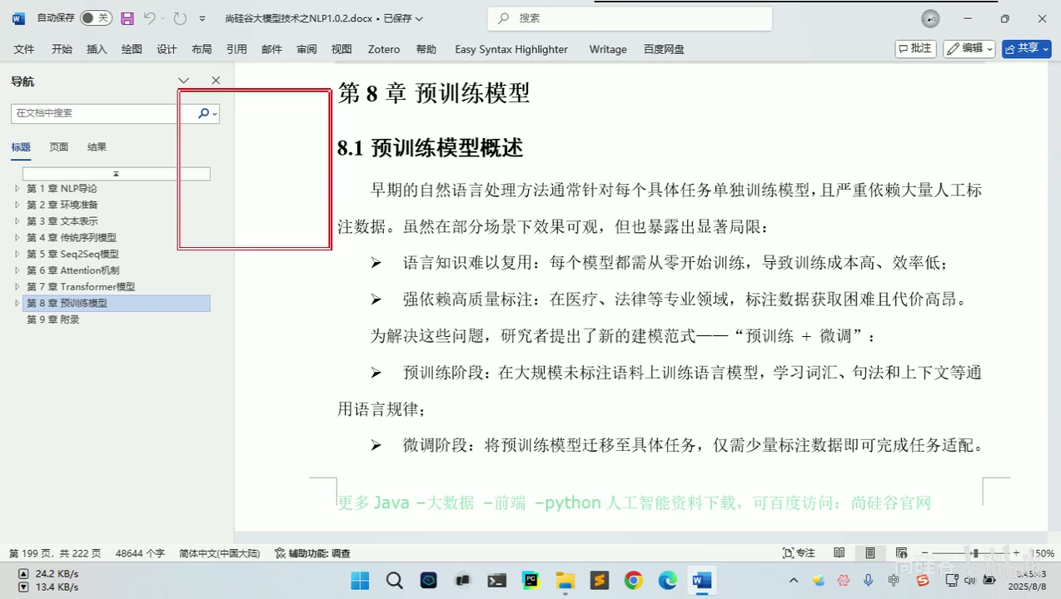Click the purple Save icon
1061x599 pixels.
[127, 18]
